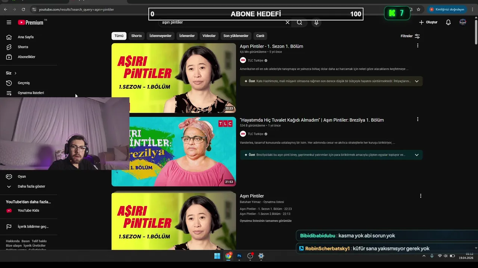478x268 pixels.
Task: Open Photoshop from taskbar
Action: (239, 256)
